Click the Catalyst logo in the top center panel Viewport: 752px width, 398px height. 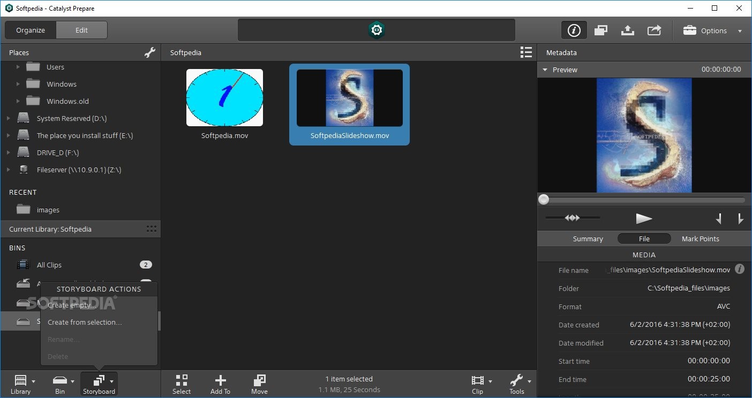[377, 30]
